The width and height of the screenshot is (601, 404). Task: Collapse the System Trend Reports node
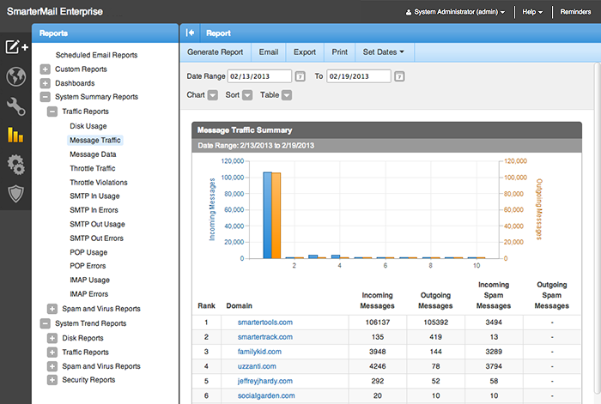pos(46,323)
